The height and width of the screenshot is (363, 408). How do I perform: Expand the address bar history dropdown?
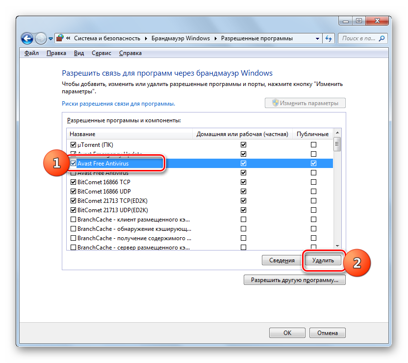point(317,38)
